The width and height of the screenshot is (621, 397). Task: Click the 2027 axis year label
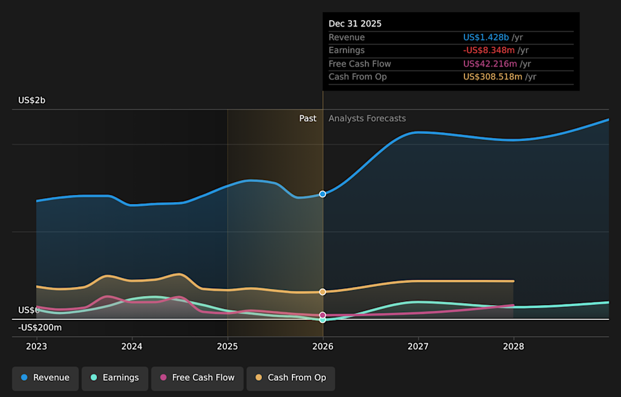[x=418, y=346]
